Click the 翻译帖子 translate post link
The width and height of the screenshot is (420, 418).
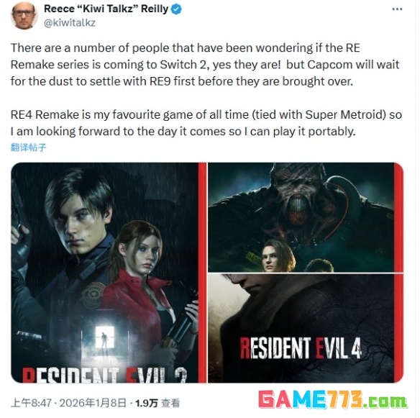pyautogui.click(x=28, y=147)
